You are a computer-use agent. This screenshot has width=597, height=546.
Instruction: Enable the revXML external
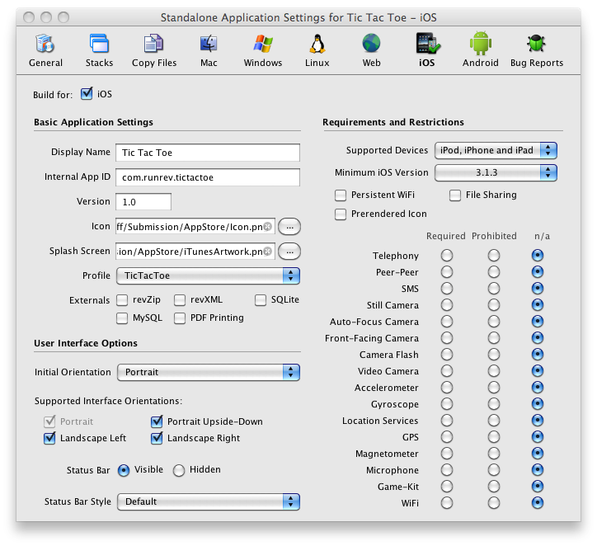(180, 300)
